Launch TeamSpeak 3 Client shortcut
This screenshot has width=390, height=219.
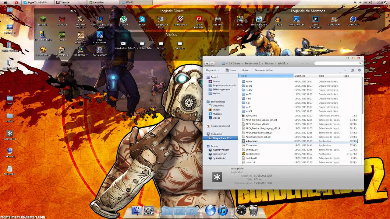pyautogui.click(x=161, y=22)
